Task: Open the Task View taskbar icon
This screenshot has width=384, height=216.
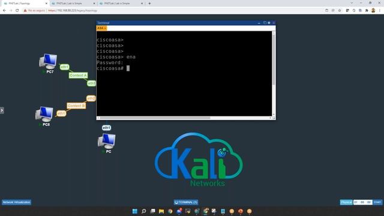Action: click(152, 211)
